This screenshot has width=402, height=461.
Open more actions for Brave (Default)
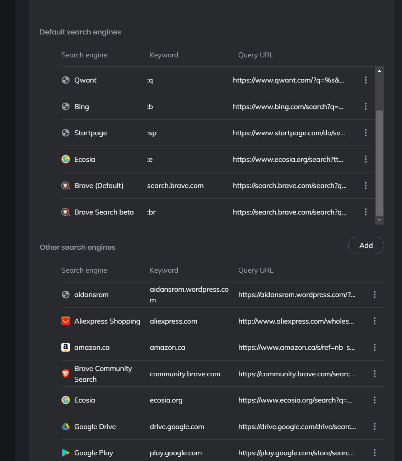coord(365,185)
